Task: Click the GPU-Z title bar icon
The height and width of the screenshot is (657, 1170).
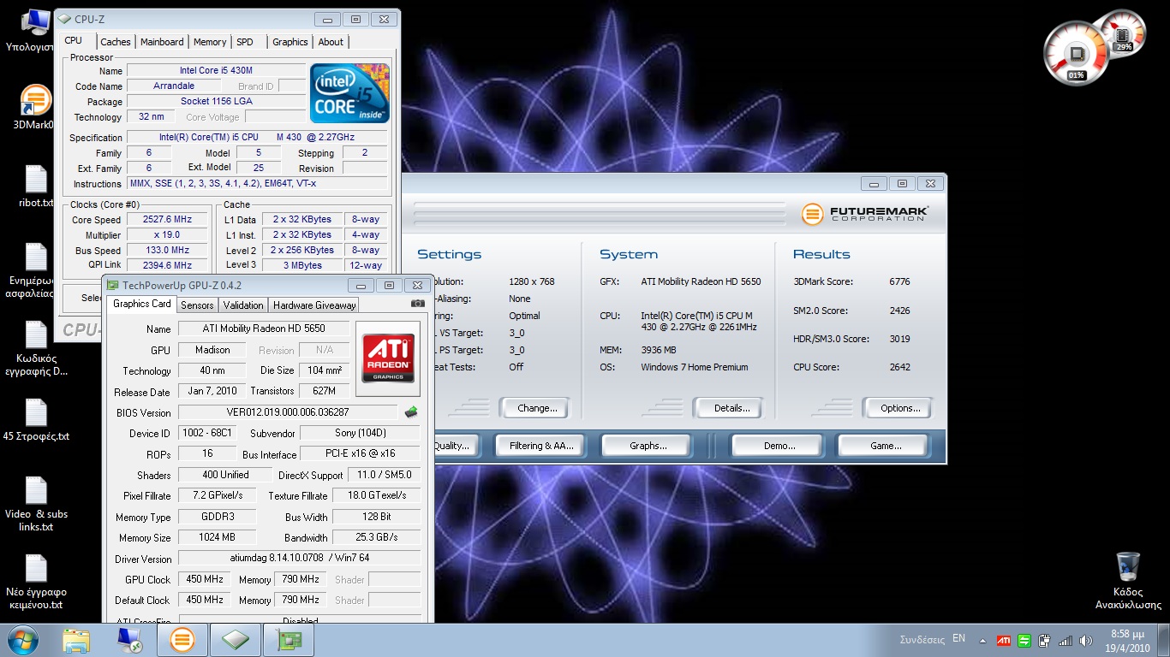Action: pyautogui.click(x=112, y=286)
